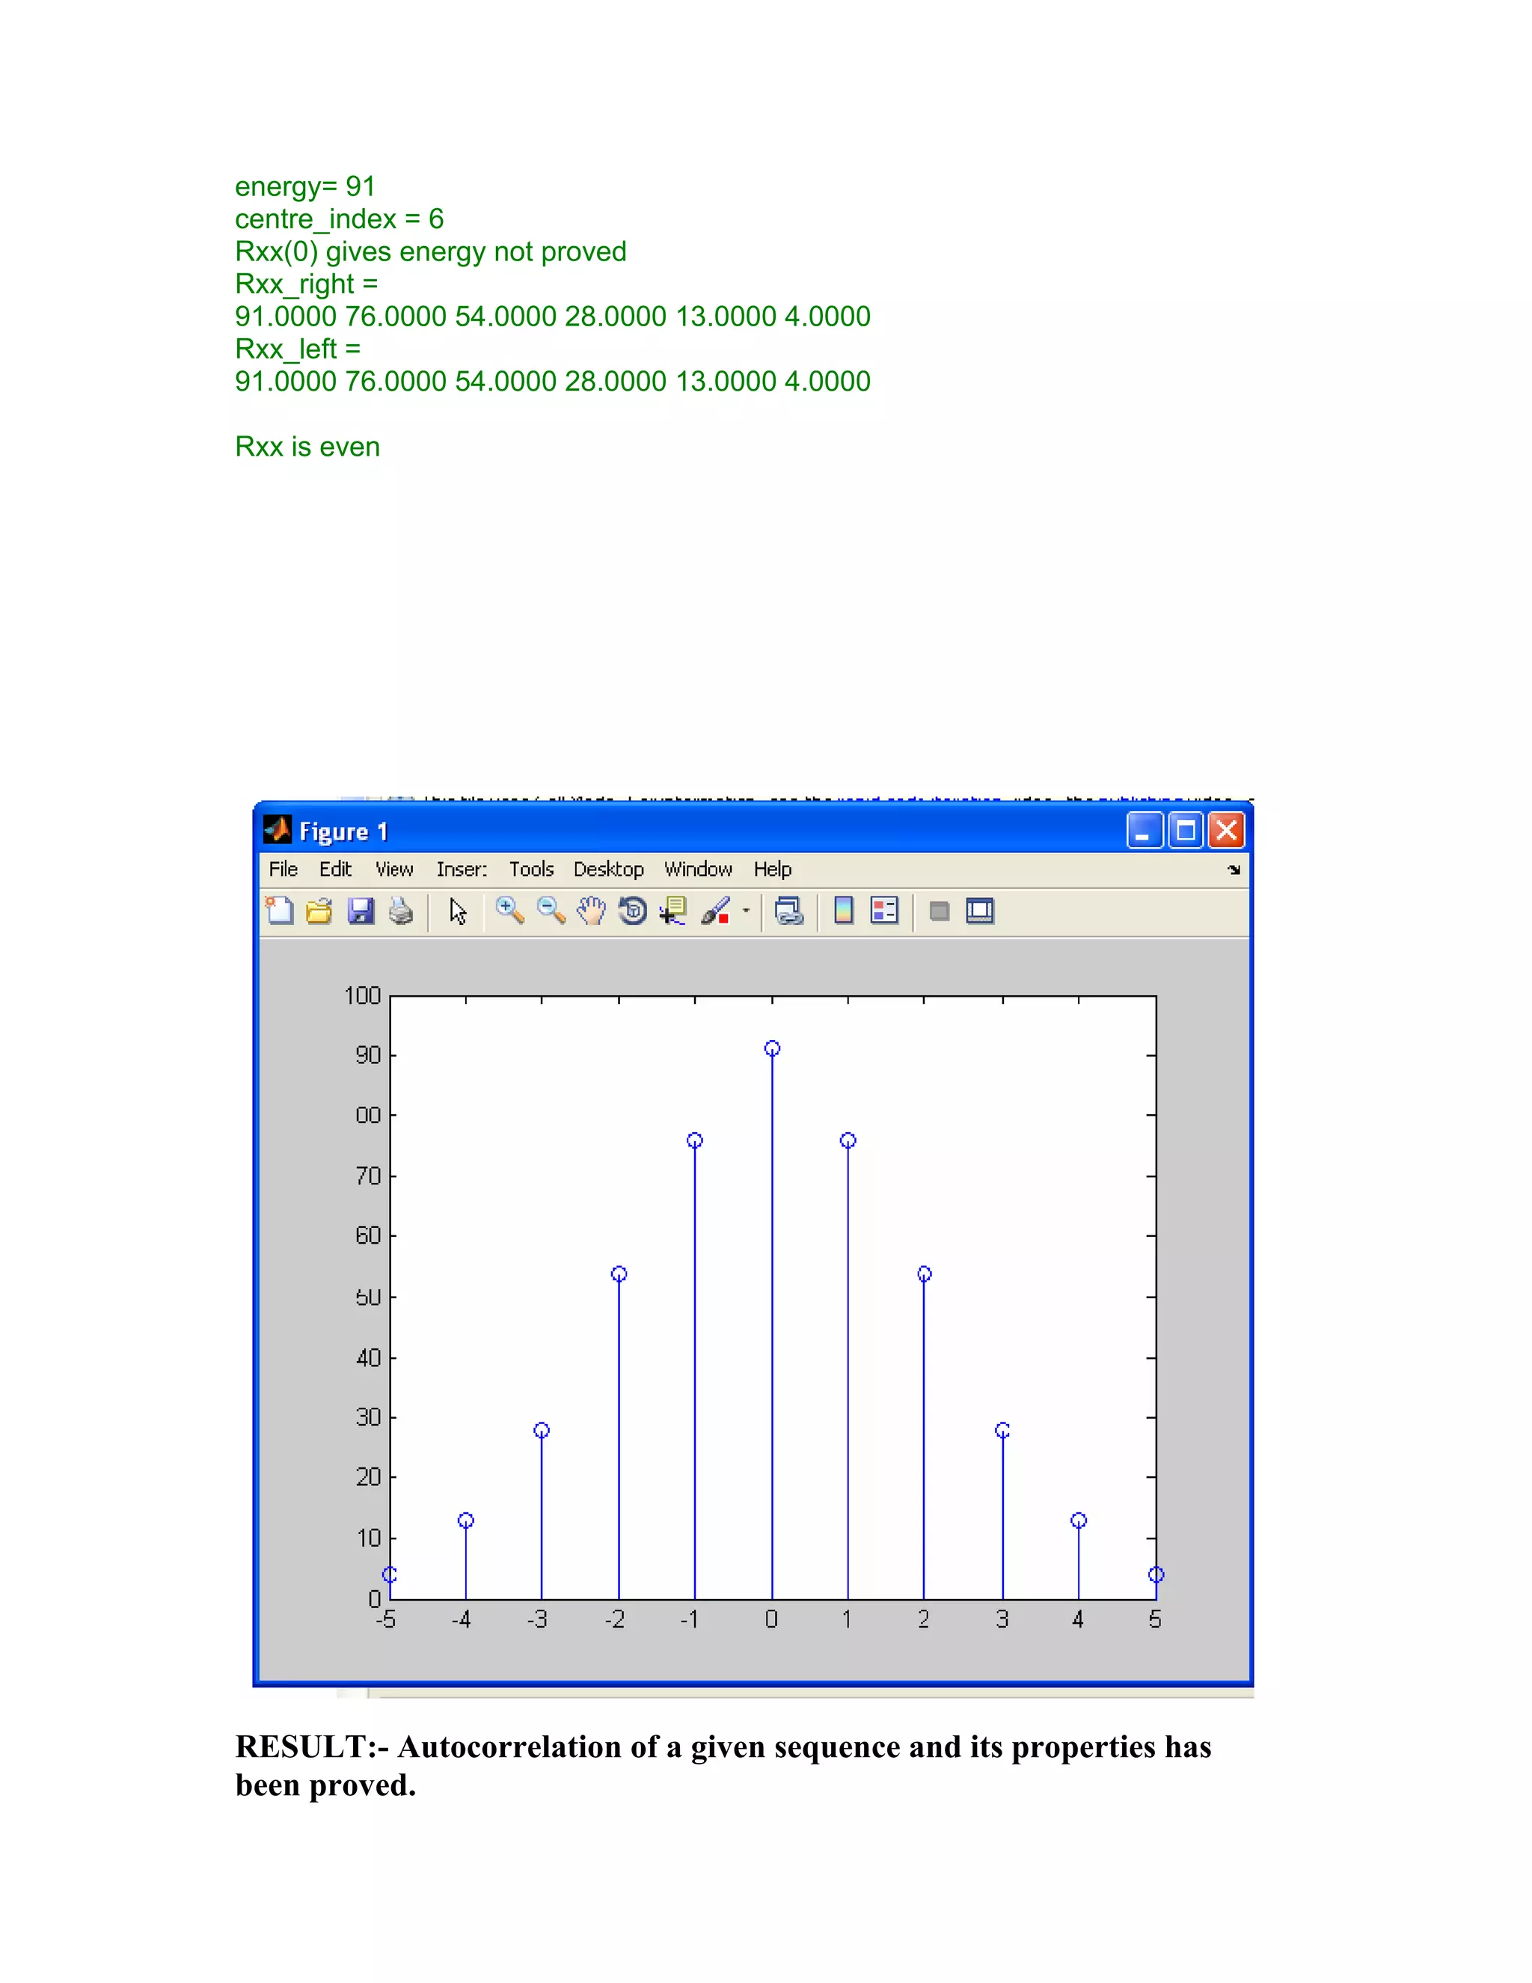
Task: Insert a legend using the toolbar icon
Action: pos(884,910)
